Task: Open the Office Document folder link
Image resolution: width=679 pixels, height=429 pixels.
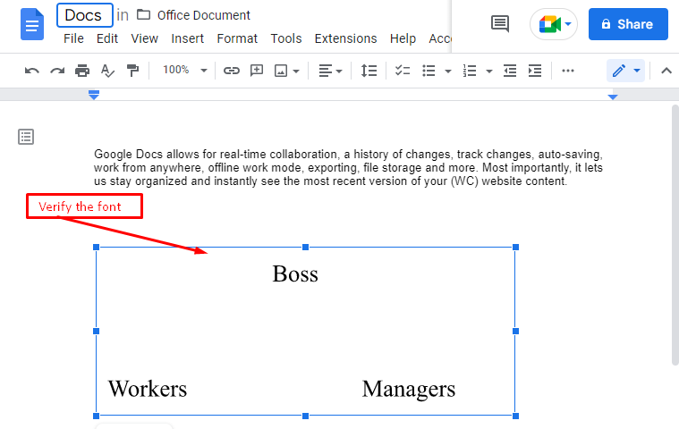Action: (x=204, y=15)
